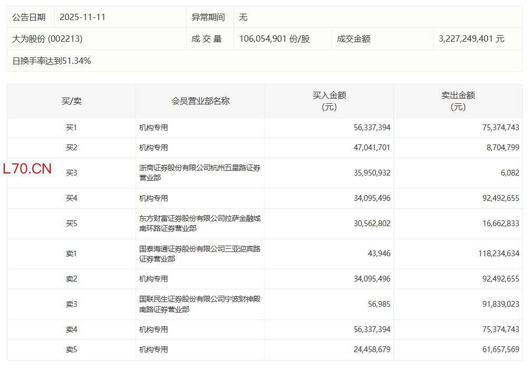This screenshot has height=369, width=532.
Task: Select the 买2 buy amount 47,041,701
Action: [x=372, y=148]
